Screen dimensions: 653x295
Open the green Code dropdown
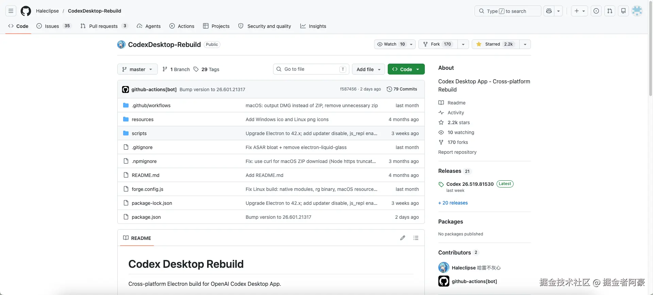406,69
